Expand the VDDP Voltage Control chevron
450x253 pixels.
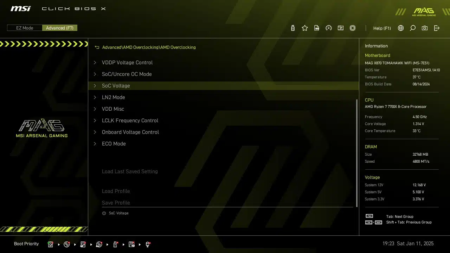pos(95,63)
